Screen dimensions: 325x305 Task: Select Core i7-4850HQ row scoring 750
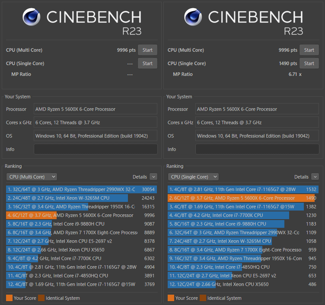[x=243, y=267]
